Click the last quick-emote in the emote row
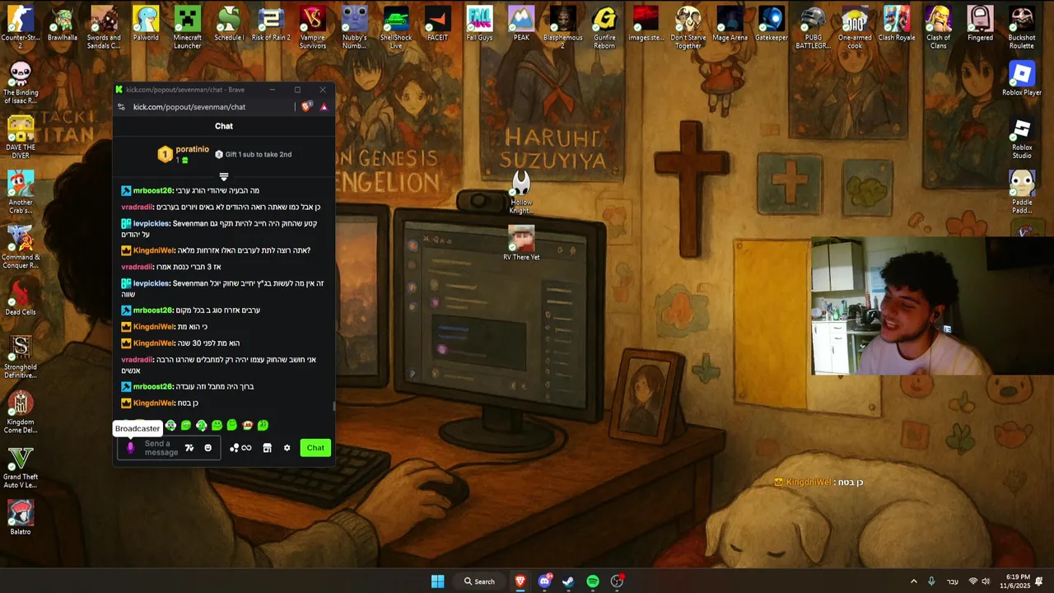Image resolution: width=1054 pixels, height=593 pixels. pos(263,426)
